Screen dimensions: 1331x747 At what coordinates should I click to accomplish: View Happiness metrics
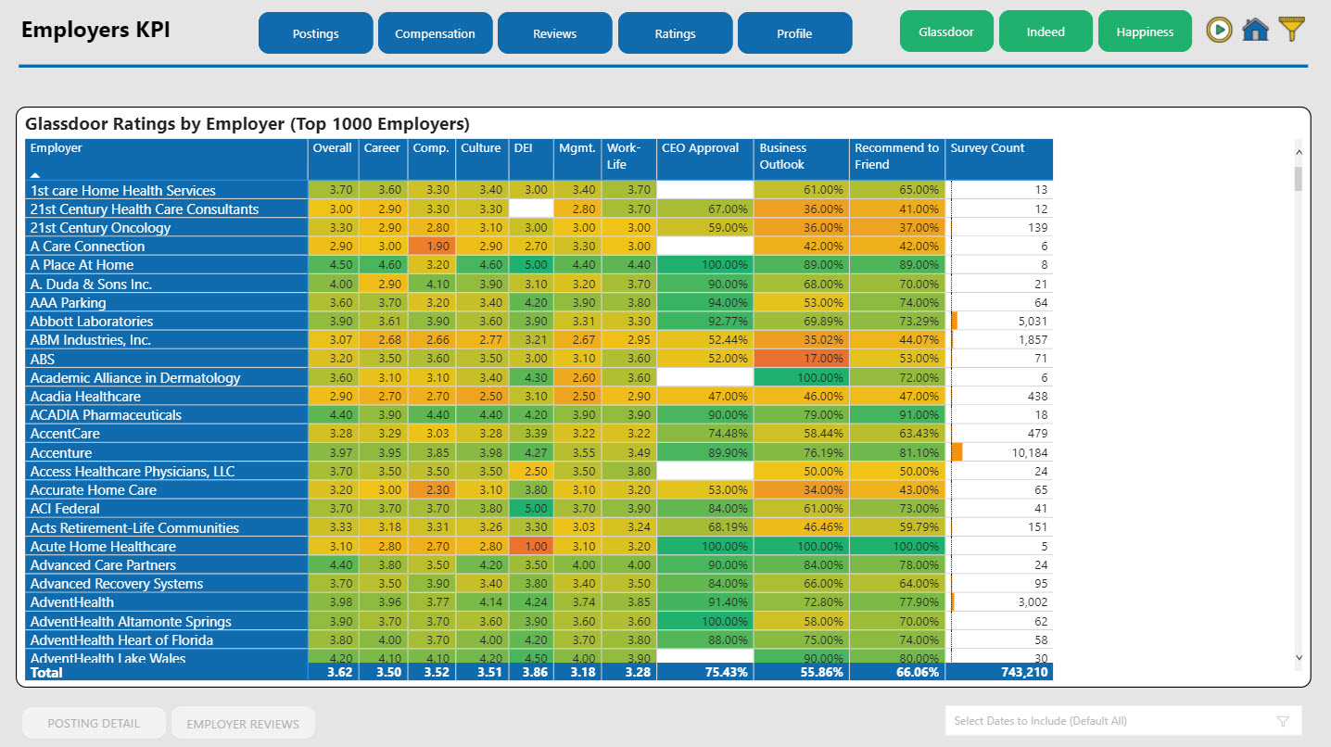(x=1145, y=30)
